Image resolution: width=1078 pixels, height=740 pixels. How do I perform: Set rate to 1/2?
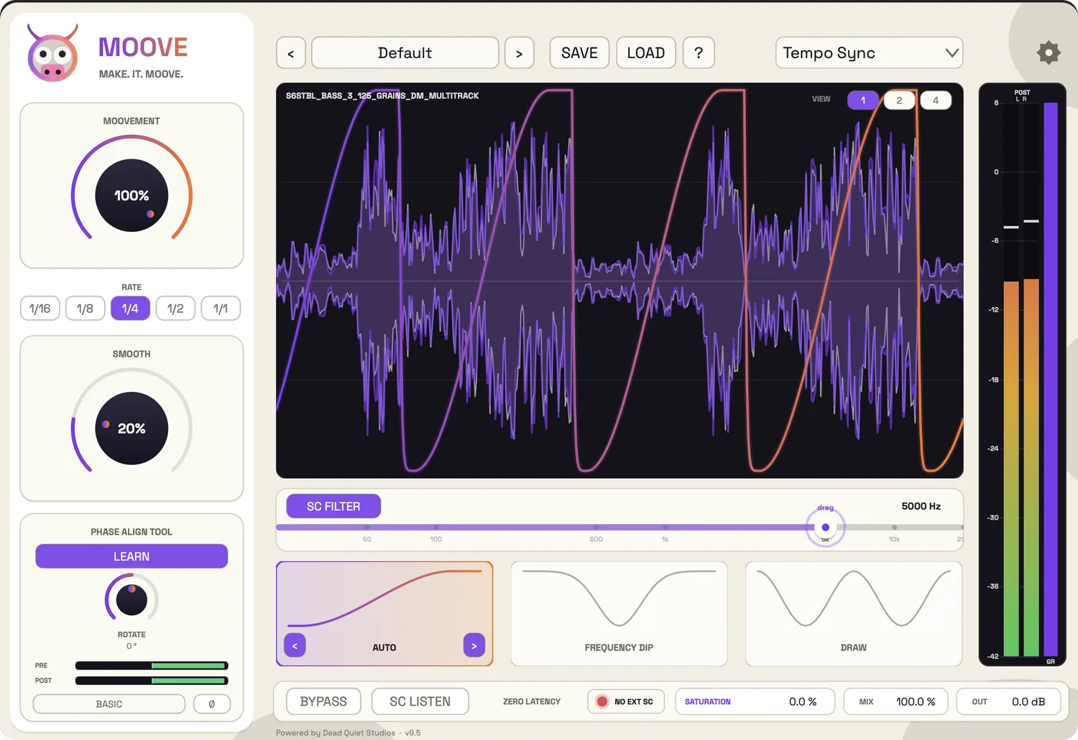point(175,309)
